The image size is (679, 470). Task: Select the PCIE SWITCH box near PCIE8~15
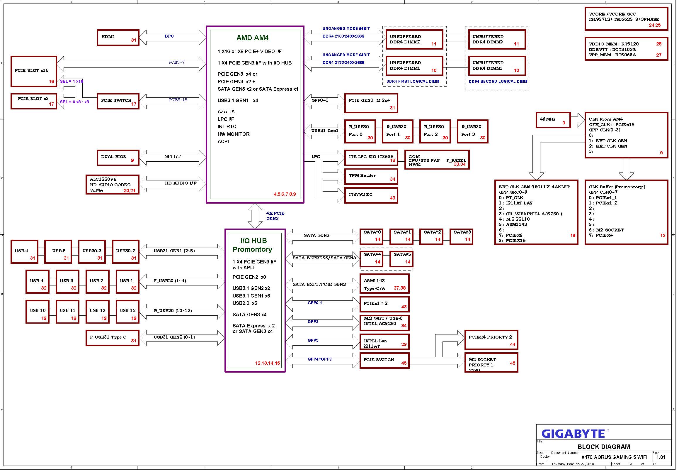(x=118, y=101)
